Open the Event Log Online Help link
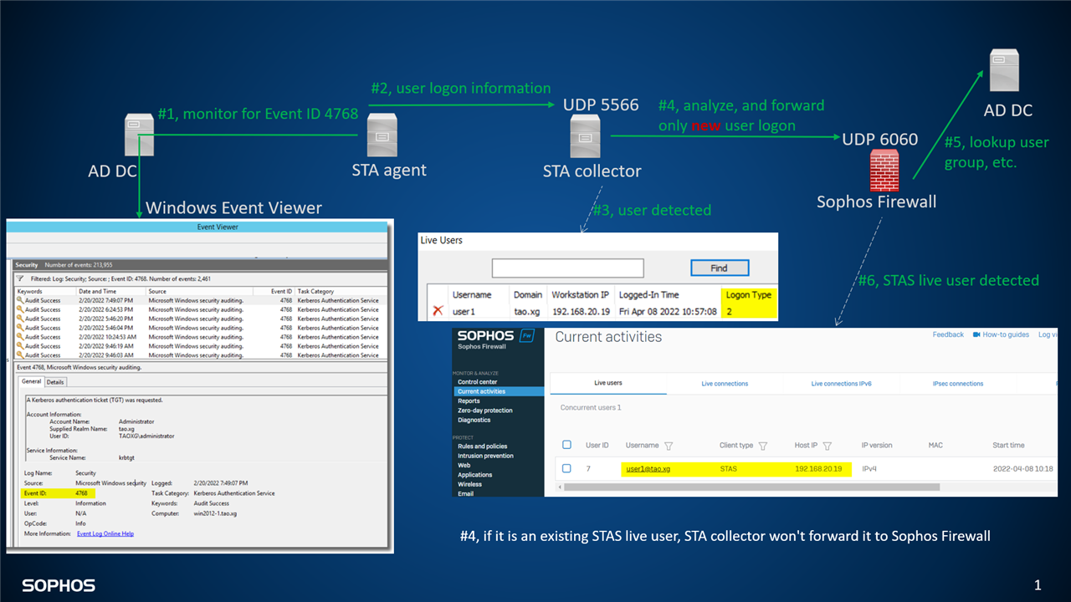 105,533
